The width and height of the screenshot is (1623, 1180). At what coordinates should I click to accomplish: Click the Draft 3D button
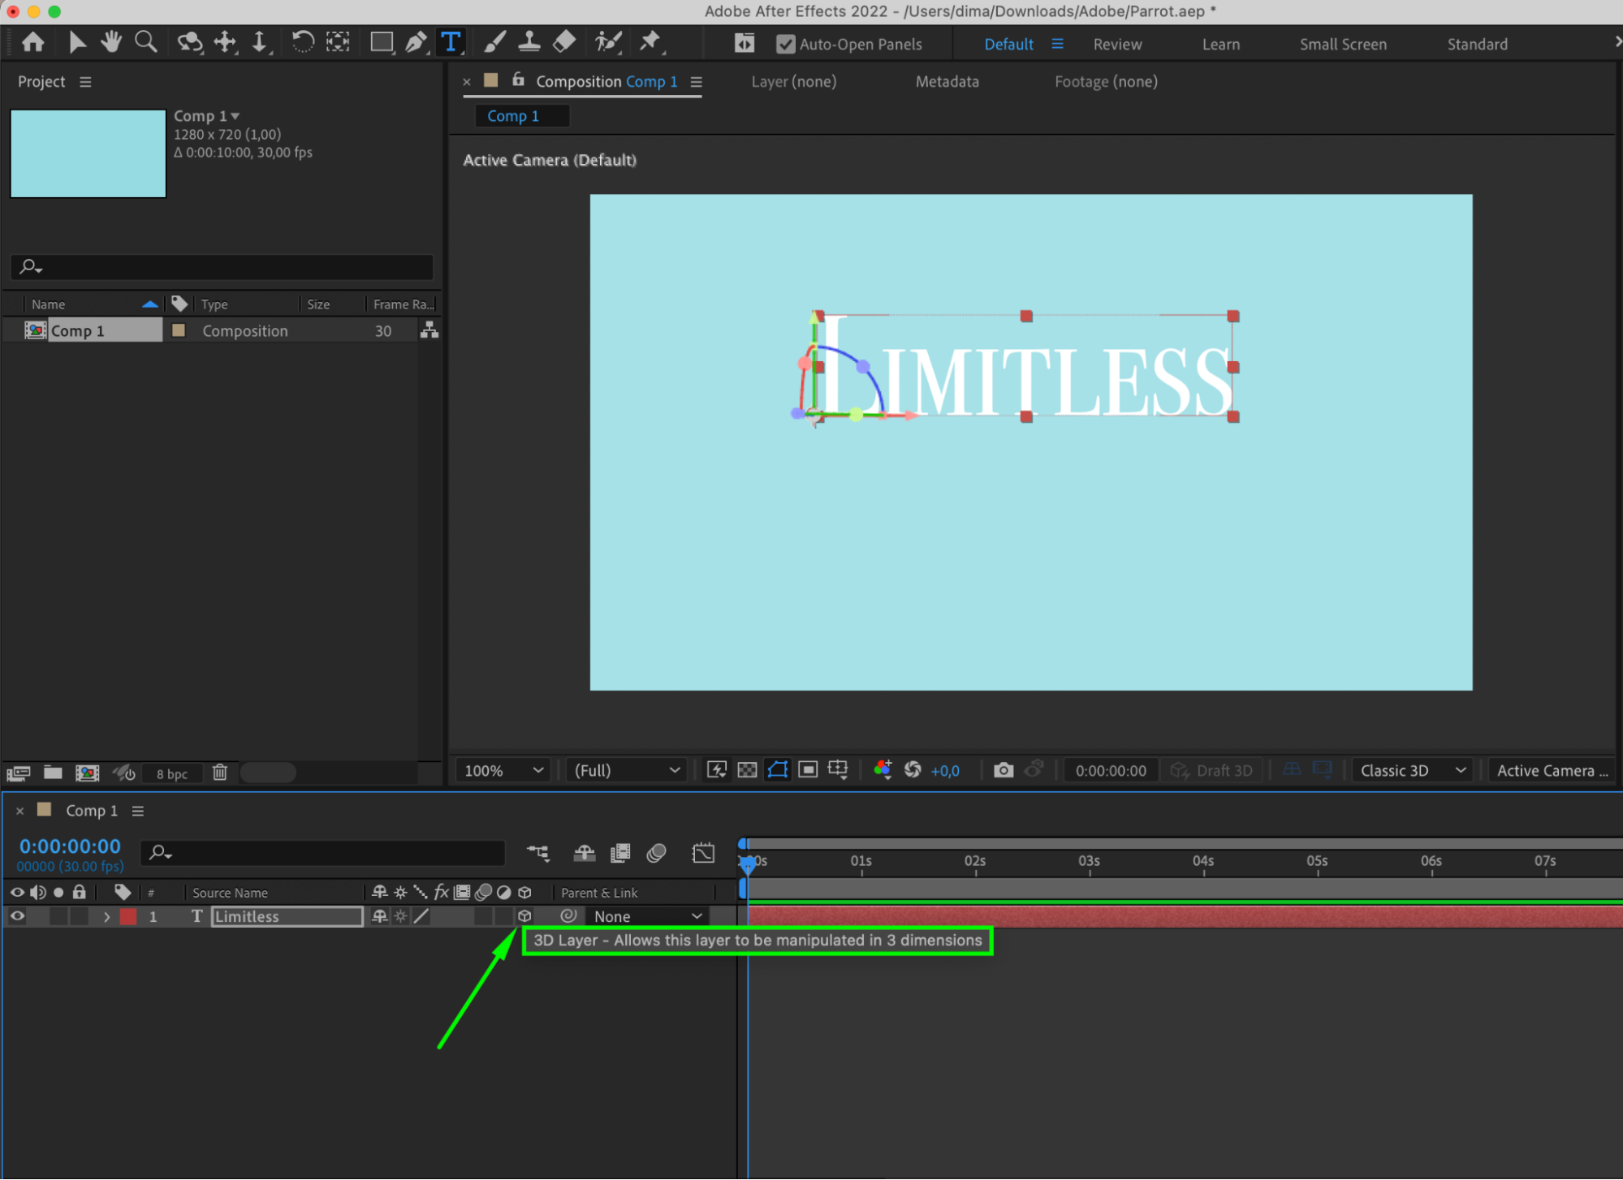pyautogui.click(x=1211, y=770)
